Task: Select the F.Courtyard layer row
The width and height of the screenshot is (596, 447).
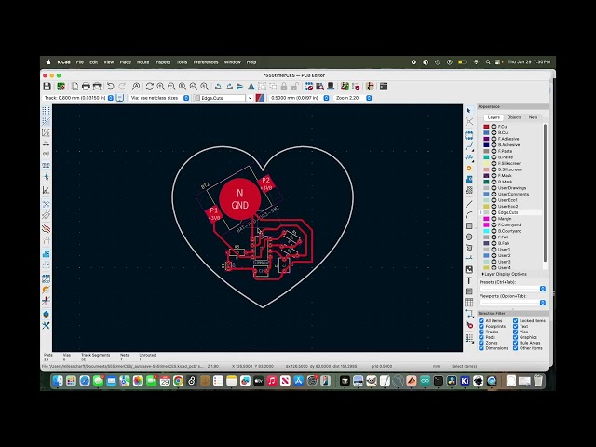Action: pos(512,224)
